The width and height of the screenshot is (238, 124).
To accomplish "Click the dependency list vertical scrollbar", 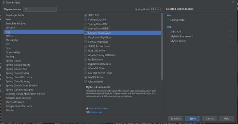I will 162,46.
